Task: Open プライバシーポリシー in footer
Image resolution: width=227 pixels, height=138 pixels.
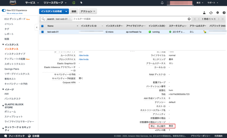Action: tap(200, 136)
